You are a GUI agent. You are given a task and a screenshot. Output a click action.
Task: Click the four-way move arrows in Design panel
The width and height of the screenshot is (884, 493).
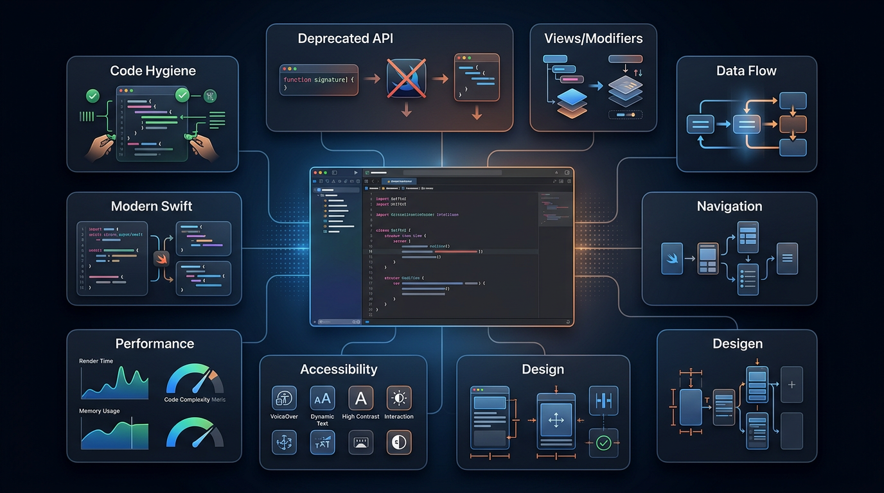point(556,421)
